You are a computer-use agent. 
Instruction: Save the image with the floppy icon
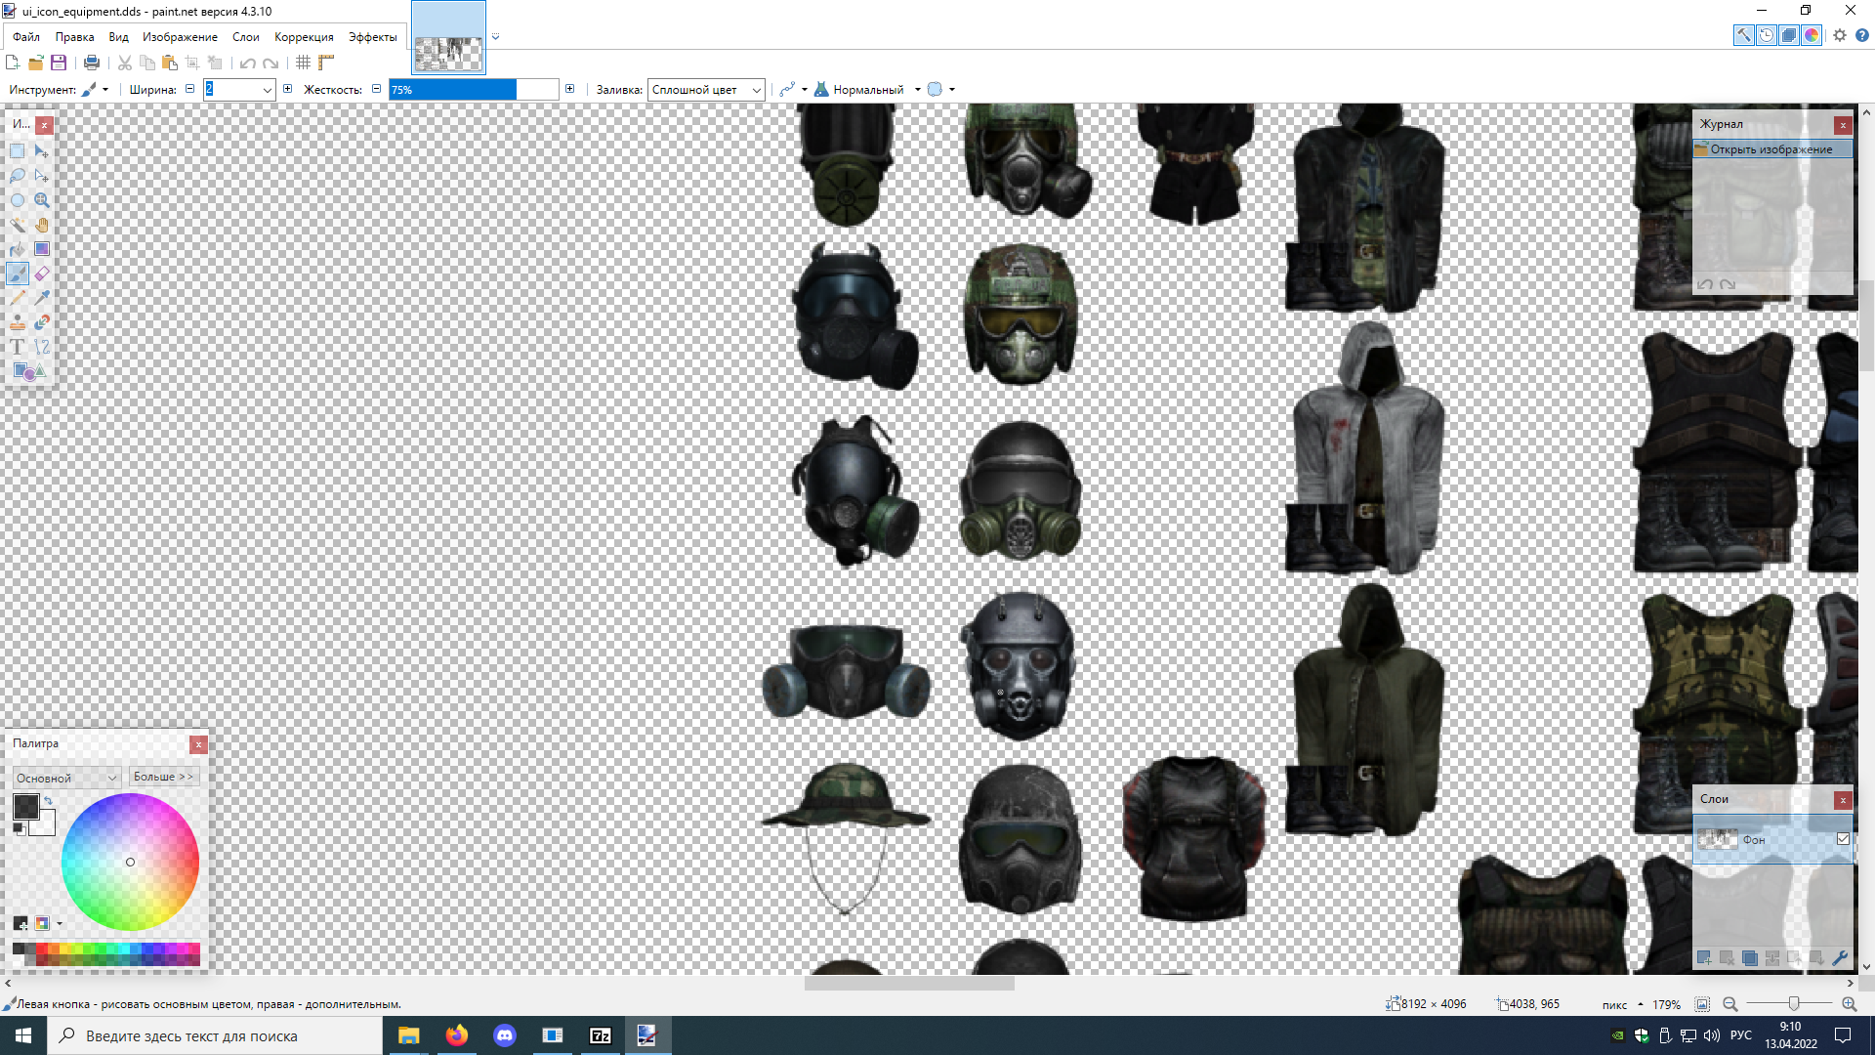click(x=59, y=63)
